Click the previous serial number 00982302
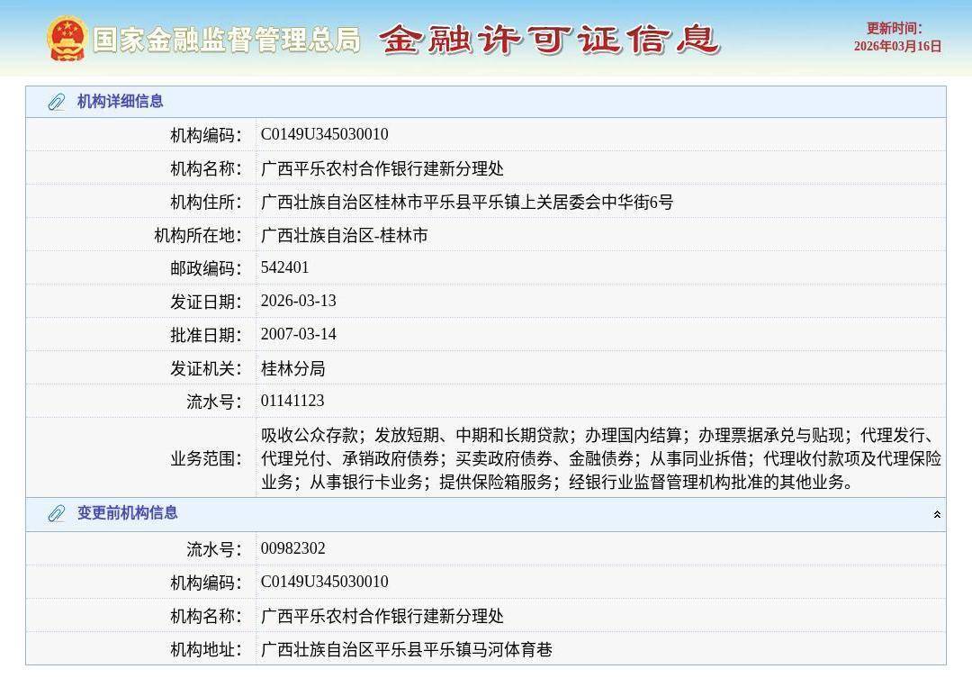Screen dimensions: 972x678 click(x=292, y=548)
